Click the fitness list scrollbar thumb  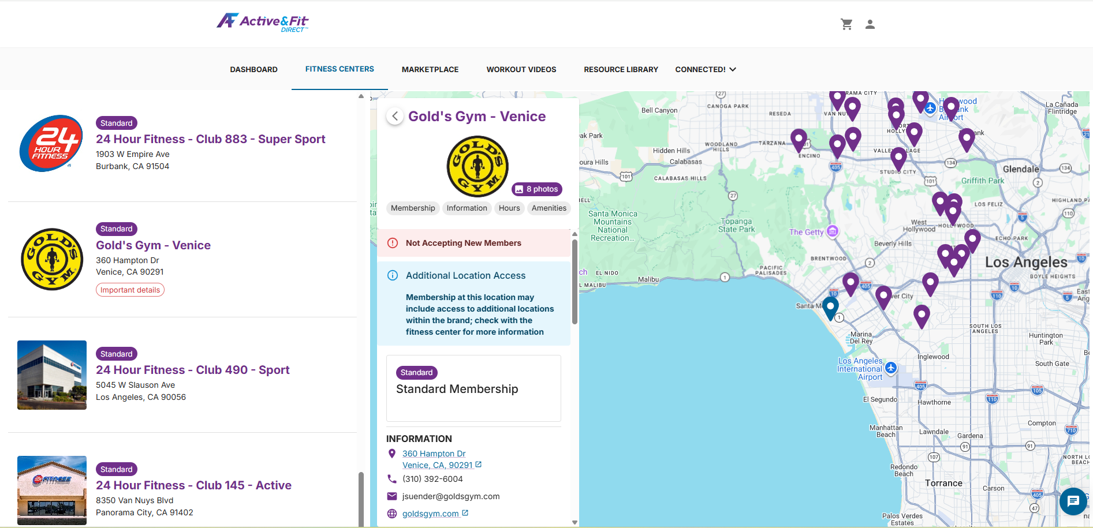point(361,499)
